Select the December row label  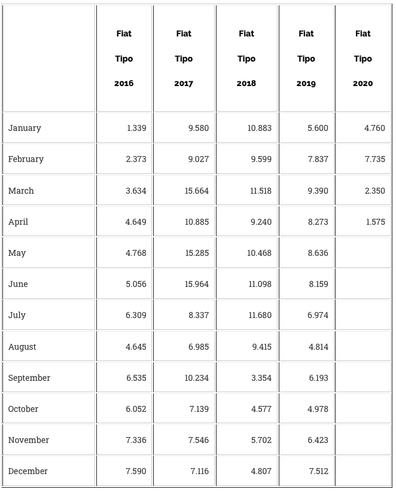(28, 471)
